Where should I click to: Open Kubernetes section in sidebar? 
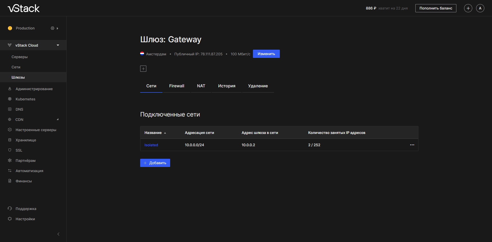[25, 99]
